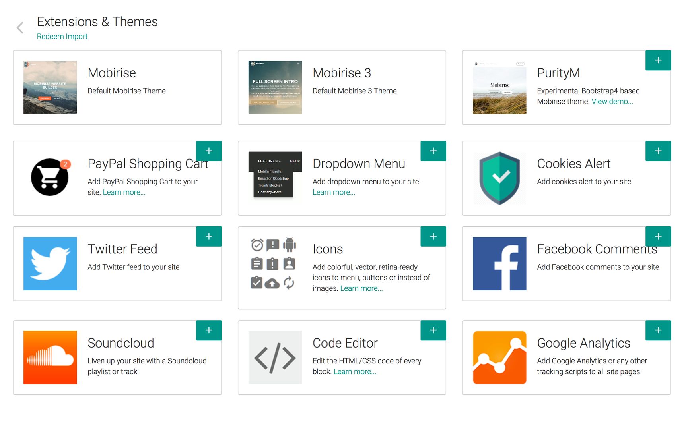This screenshot has width=684, height=427.
Task: Click the Code Editor title
Action: [345, 343]
